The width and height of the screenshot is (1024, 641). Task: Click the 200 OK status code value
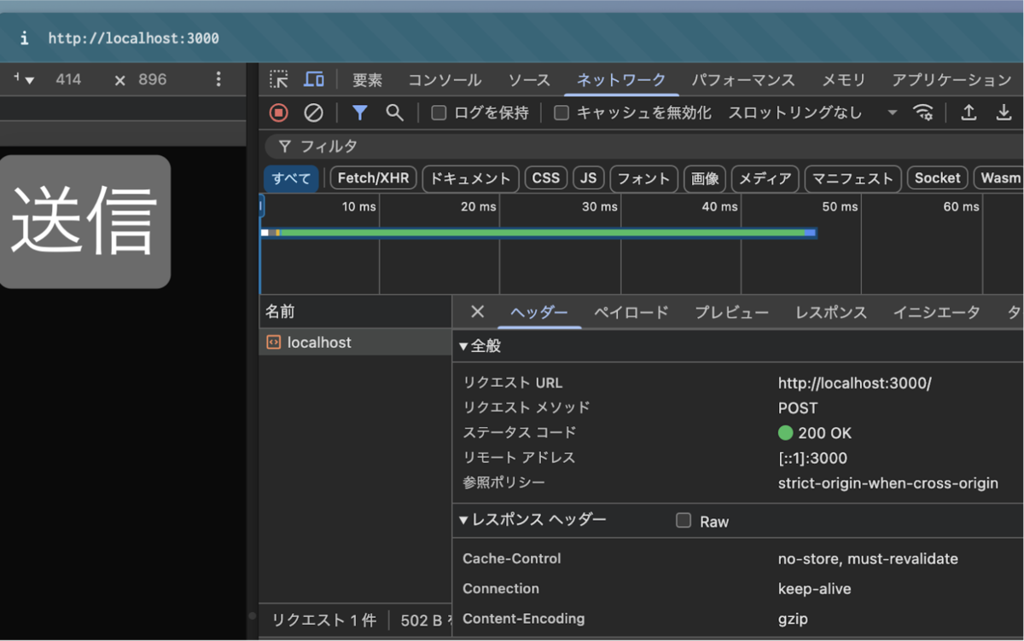click(815, 433)
